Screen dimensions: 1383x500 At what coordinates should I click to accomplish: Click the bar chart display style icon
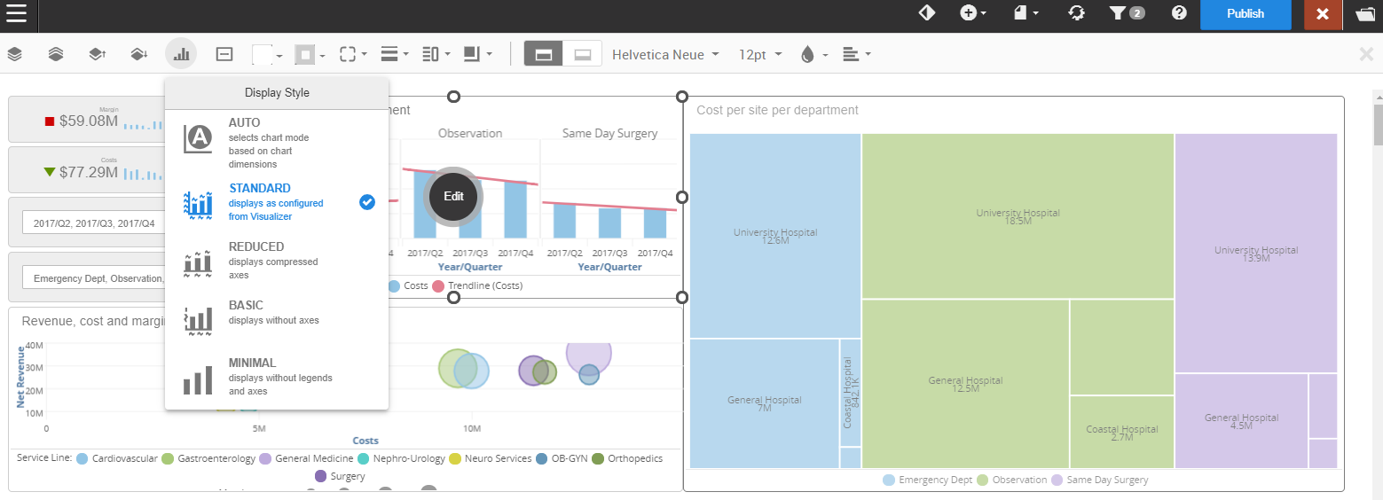pos(181,55)
